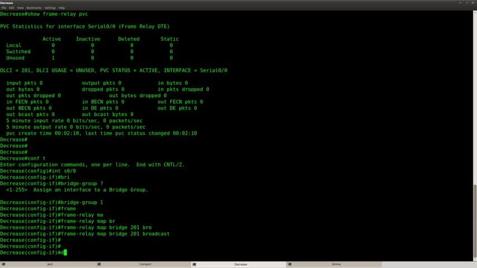The height and width of the screenshot is (268, 477).
Task: Open the Edit menu
Action: click(x=11, y=8)
